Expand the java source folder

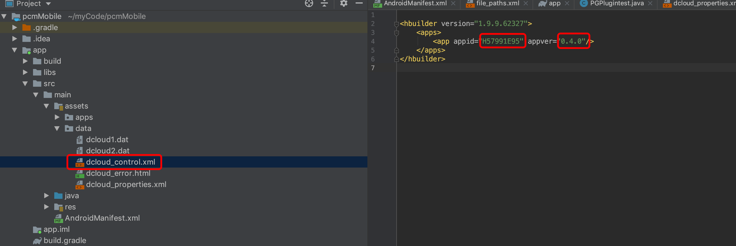[x=46, y=196]
